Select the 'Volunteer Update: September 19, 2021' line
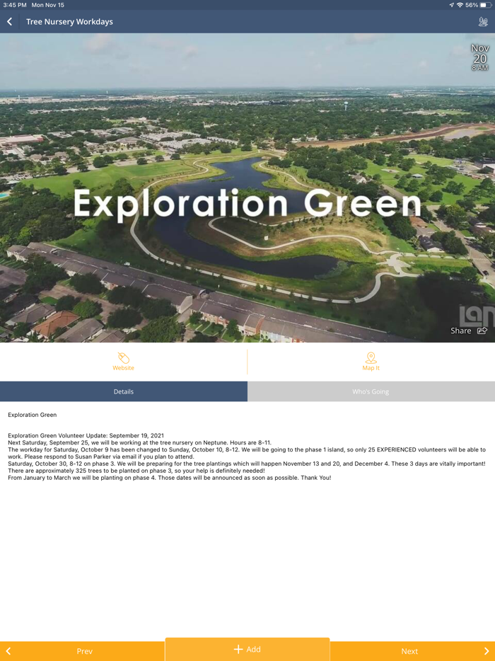The height and width of the screenshot is (661, 495). click(86, 435)
